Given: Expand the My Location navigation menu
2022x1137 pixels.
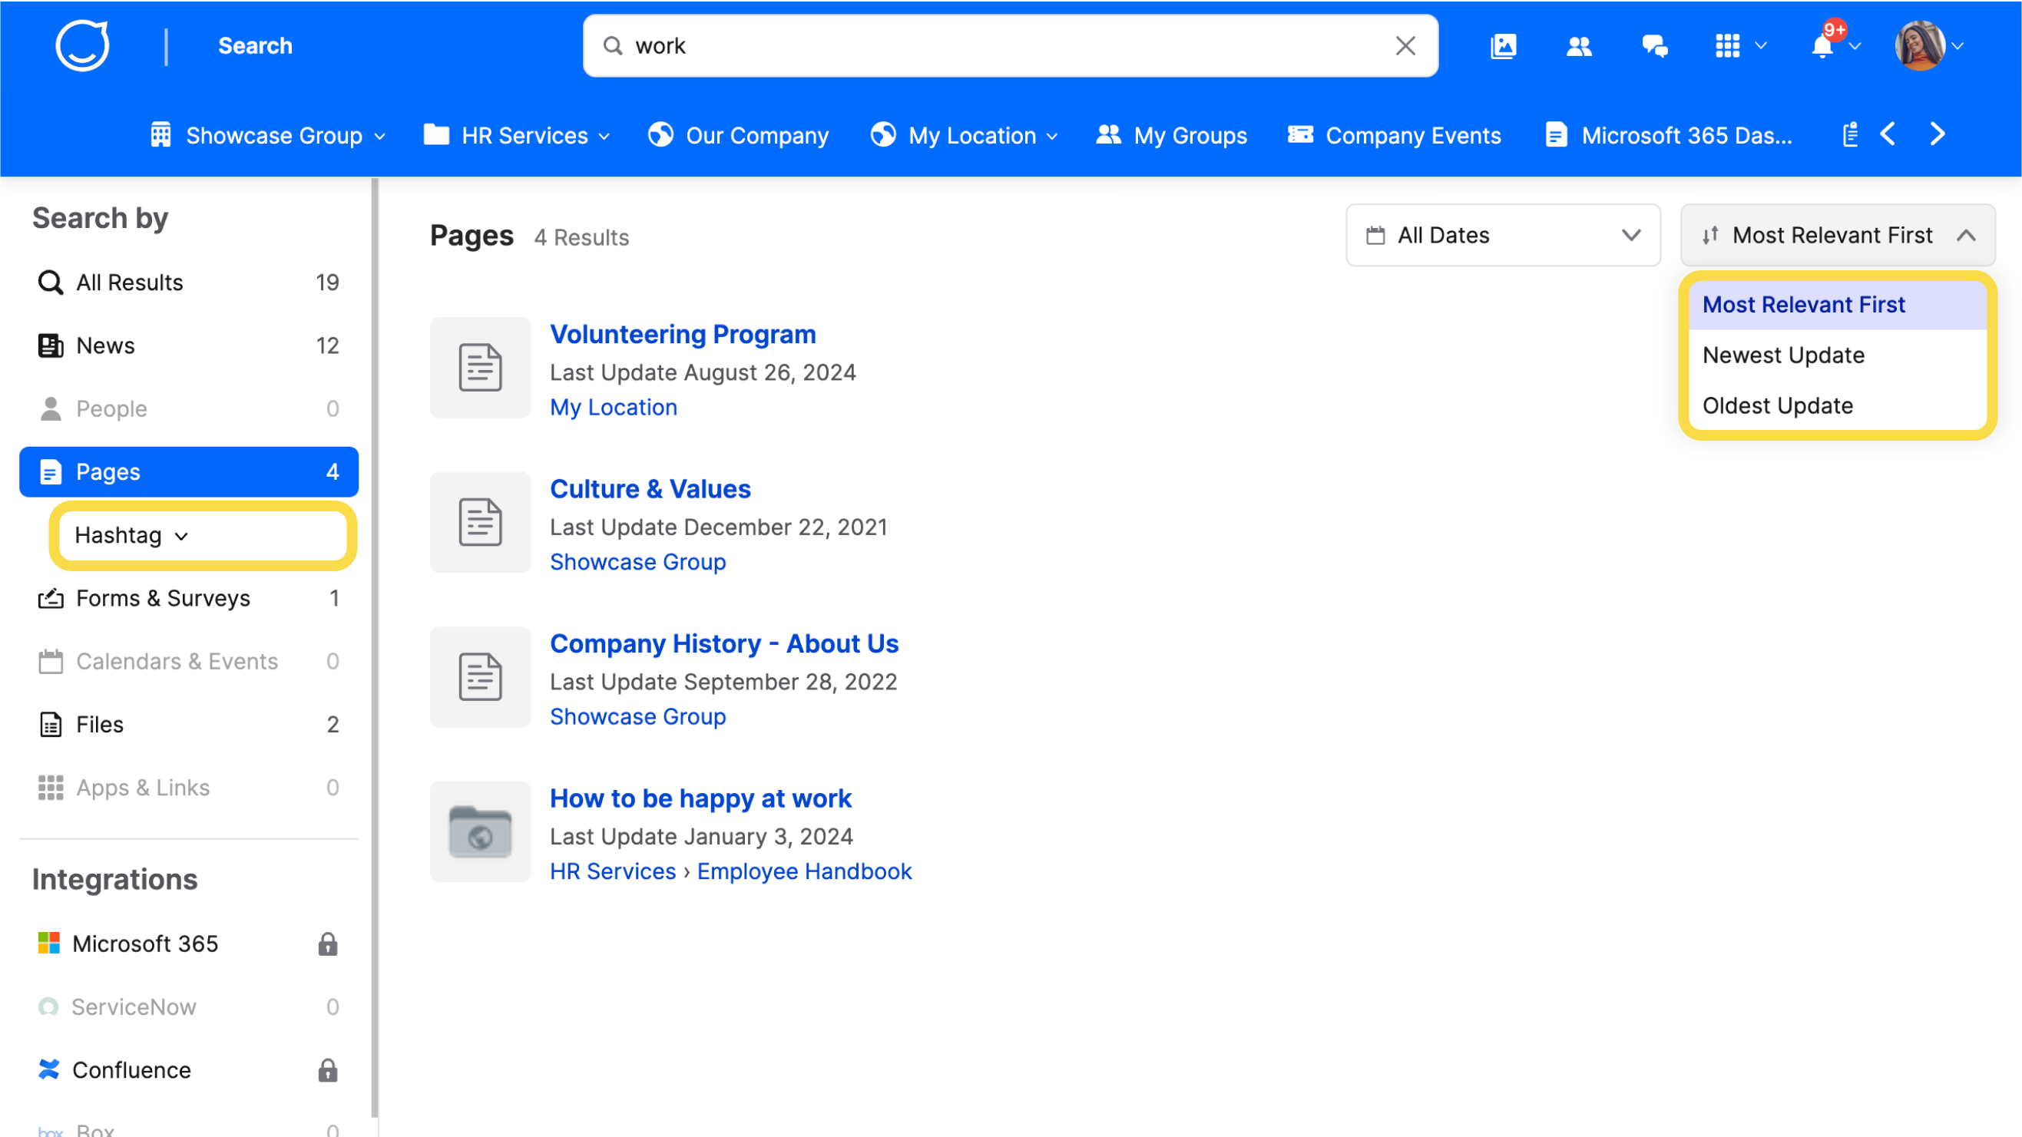Looking at the screenshot, I should pos(964,135).
